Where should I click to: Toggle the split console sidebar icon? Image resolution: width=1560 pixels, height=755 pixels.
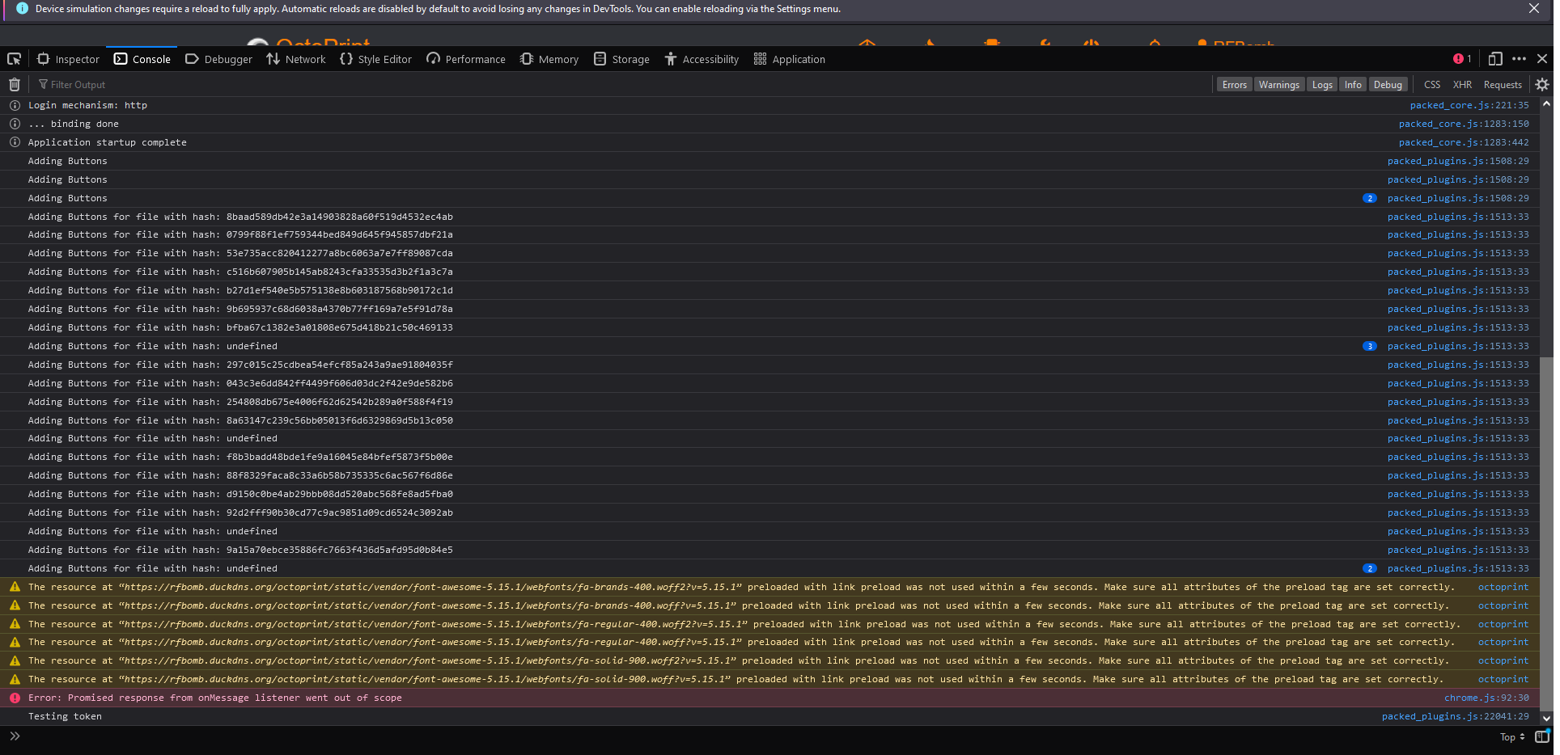pyautogui.click(x=1542, y=736)
